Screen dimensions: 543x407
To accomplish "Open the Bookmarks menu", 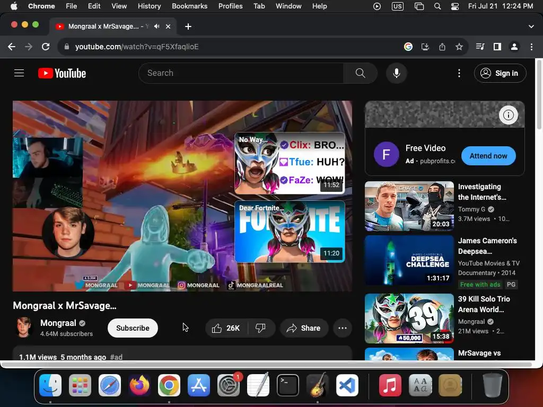I will [x=189, y=6].
